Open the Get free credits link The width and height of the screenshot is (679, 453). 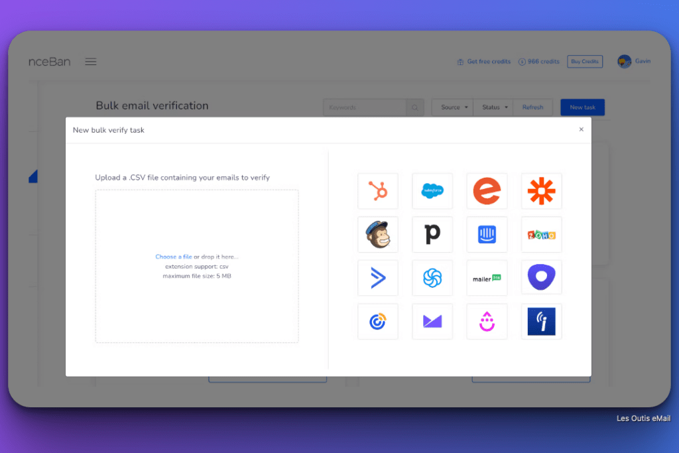489,62
